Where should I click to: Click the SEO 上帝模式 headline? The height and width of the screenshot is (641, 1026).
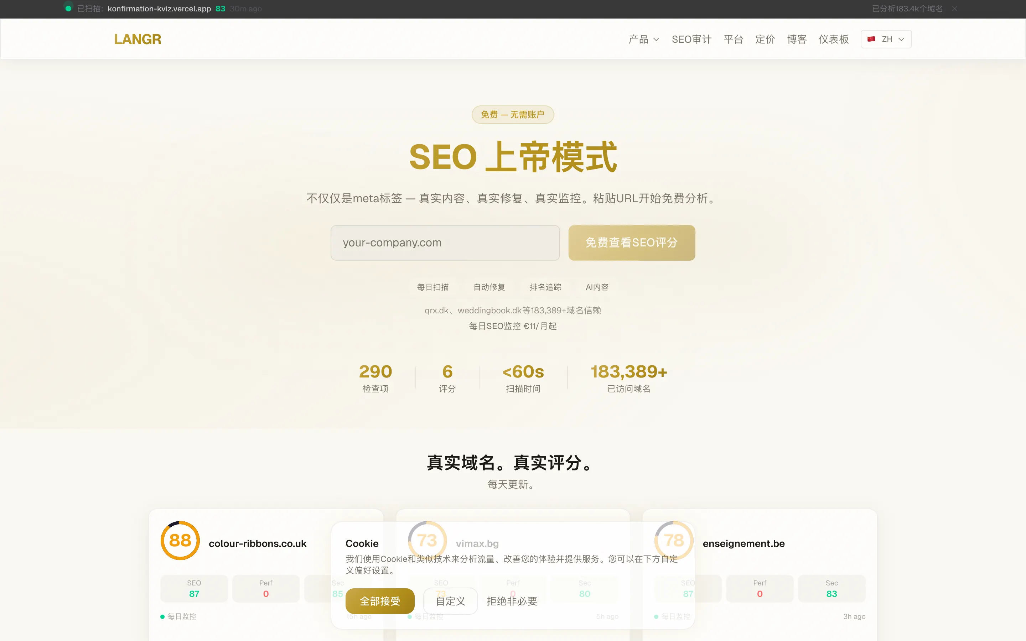(513, 156)
